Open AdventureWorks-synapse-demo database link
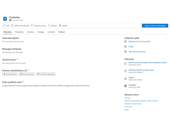Image resolution: width=170 pixels, height=127 pixels. pyautogui.click(x=141, y=70)
